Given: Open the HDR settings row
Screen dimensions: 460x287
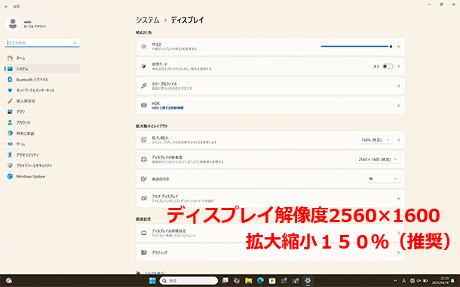Looking at the screenshot, I should point(271,105).
